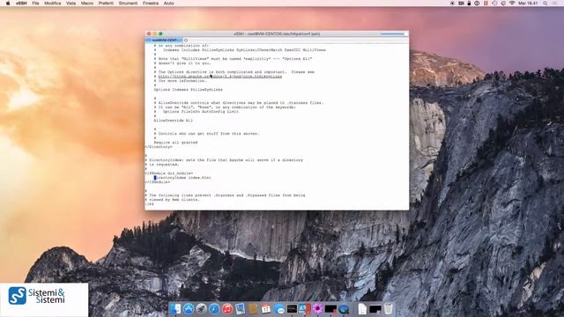Open the purple flower app in Dock
This screenshot has width=564, height=317.
tap(317, 308)
